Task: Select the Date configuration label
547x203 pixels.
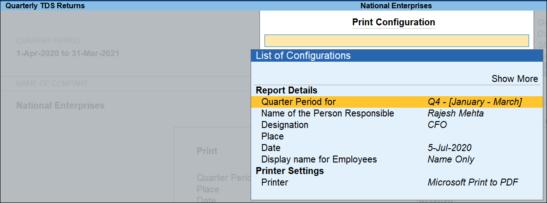Action: [270, 148]
